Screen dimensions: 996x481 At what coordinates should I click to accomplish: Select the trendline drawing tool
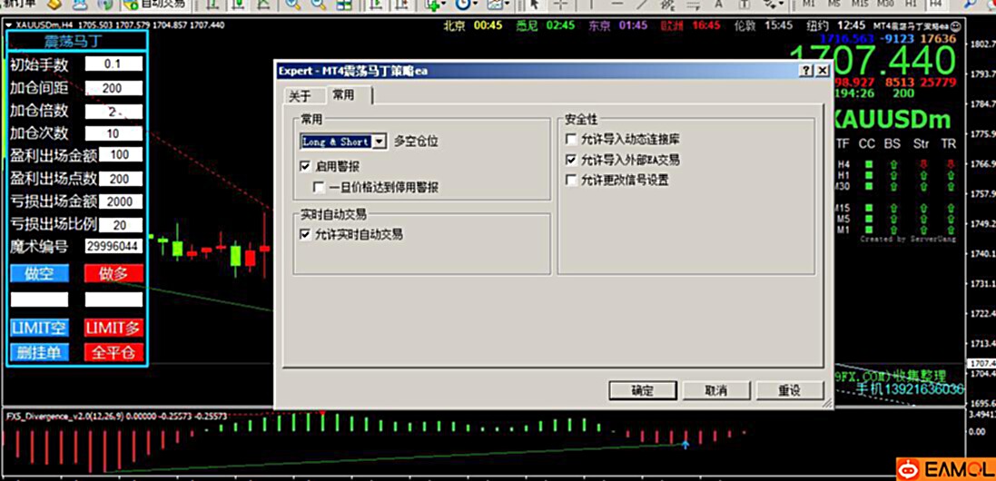(642, 5)
